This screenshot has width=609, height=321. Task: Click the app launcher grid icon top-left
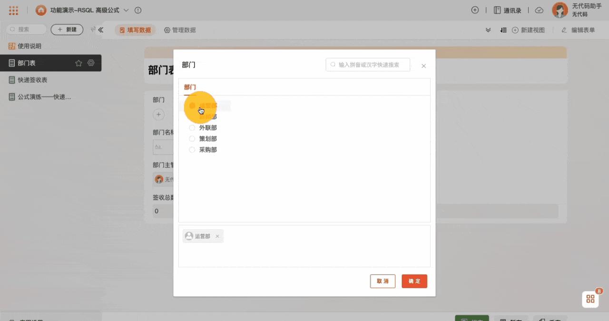pyautogui.click(x=13, y=10)
